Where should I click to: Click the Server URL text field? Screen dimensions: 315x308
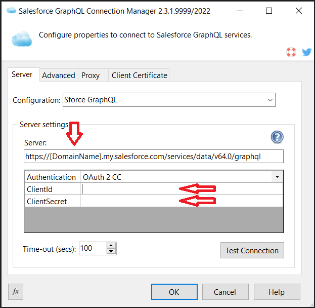point(154,157)
